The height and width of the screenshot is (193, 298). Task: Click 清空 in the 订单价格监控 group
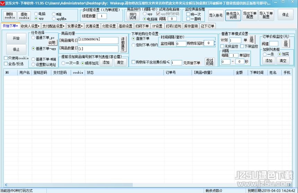point(283,61)
